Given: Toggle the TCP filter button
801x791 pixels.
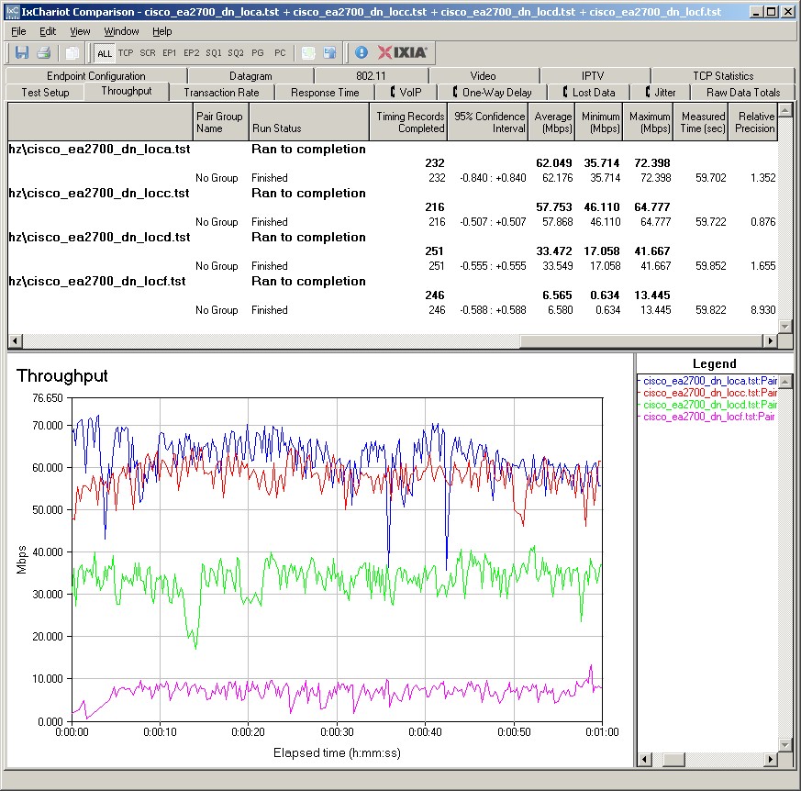Looking at the screenshot, I should pyautogui.click(x=126, y=52).
